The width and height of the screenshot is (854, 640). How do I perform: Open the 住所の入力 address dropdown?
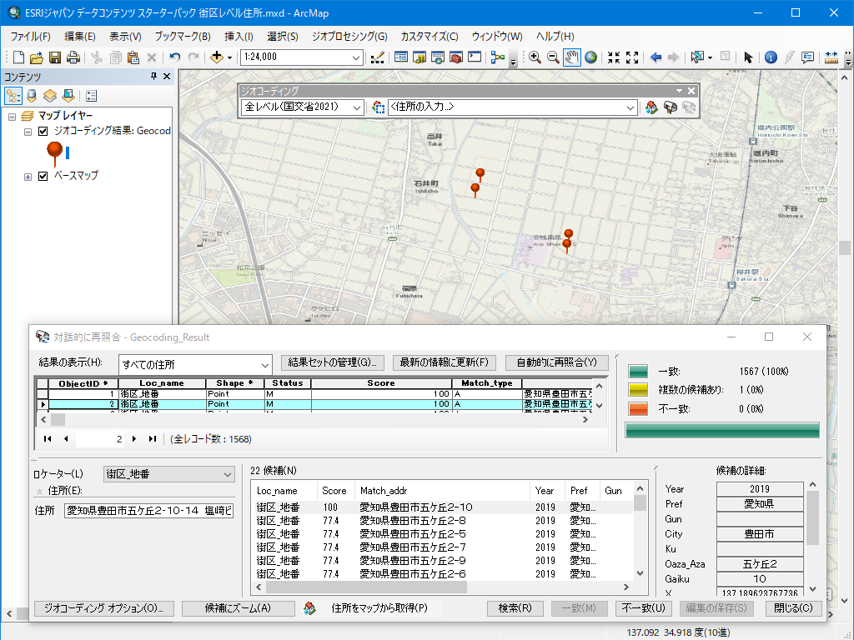click(x=630, y=107)
